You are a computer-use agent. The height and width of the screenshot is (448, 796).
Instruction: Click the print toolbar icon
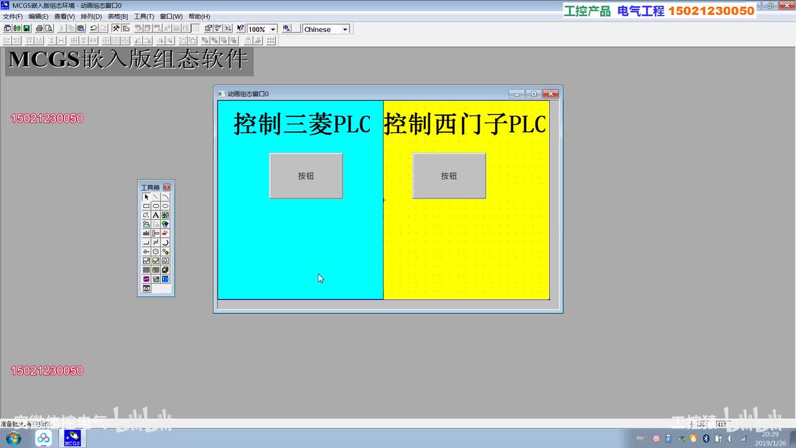39,29
